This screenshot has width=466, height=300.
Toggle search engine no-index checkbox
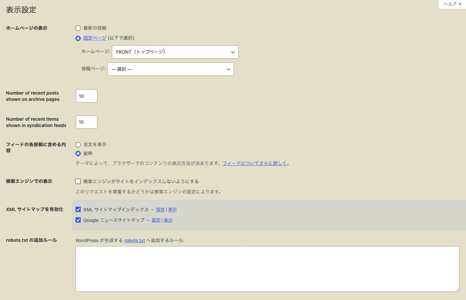click(78, 181)
